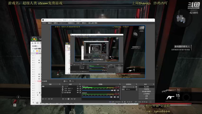Click the second text source T icon
Image resolution: width=202 pixels, height=114 pixels.
tap(63, 90)
